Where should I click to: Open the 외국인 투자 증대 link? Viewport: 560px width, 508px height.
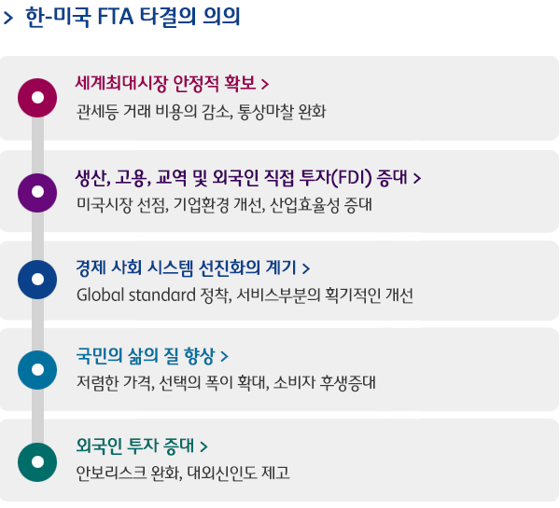[x=136, y=446]
